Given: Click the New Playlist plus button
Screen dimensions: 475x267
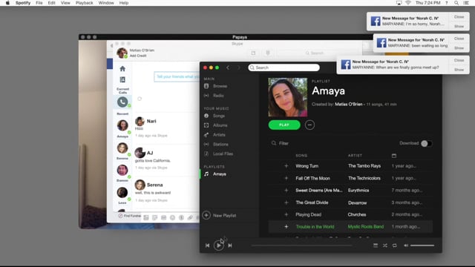Looking at the screenshot, I should 206,215.
